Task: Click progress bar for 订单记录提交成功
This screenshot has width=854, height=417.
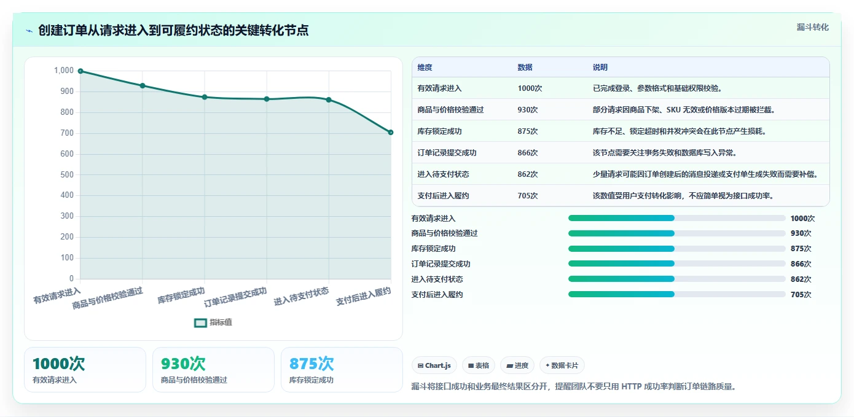Action: pos(677,264)
